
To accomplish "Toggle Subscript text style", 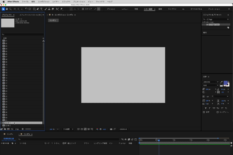I will point(226,108).
